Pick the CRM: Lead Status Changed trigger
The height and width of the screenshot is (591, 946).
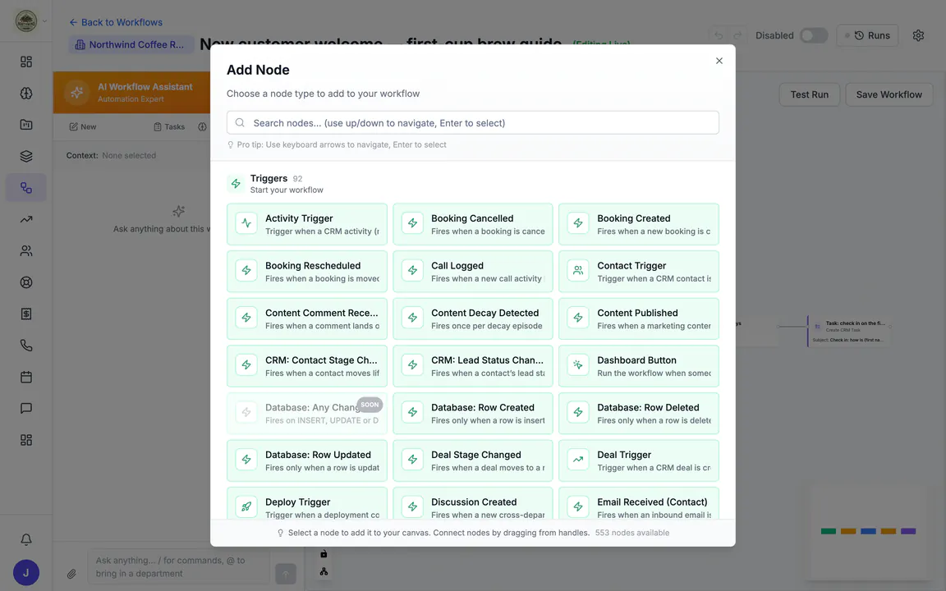(472, 366)
